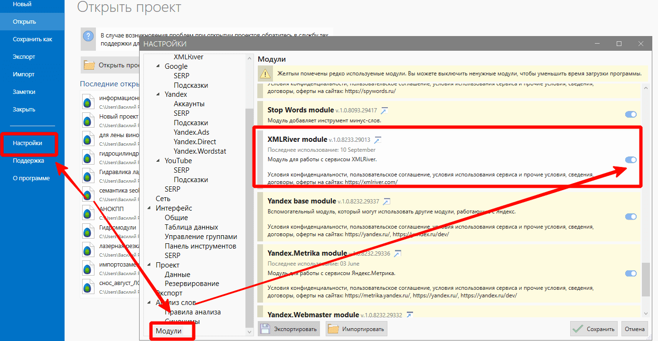Viewport: 658px width, 341px height.
Task: Open the Yandex.Metrika module external link icon
Action: (397, 254)
